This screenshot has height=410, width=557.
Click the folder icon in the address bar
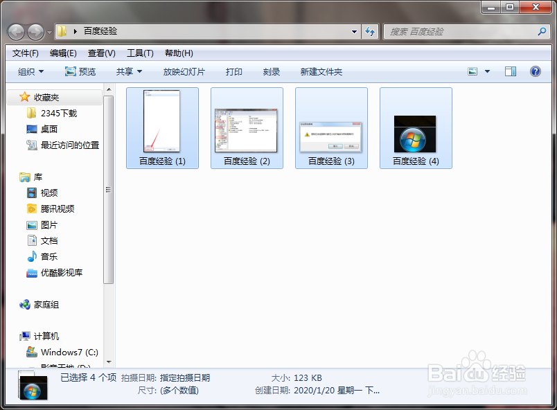click(62, 31)
